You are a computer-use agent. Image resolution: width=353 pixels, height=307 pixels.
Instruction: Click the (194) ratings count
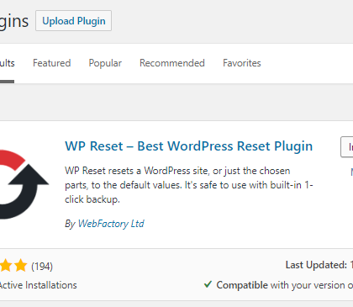point(42,267)
